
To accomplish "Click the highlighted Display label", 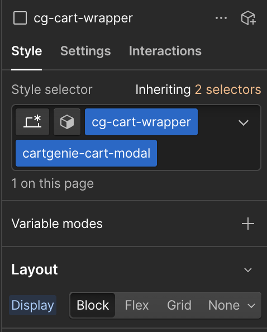I will click(32, 305).
